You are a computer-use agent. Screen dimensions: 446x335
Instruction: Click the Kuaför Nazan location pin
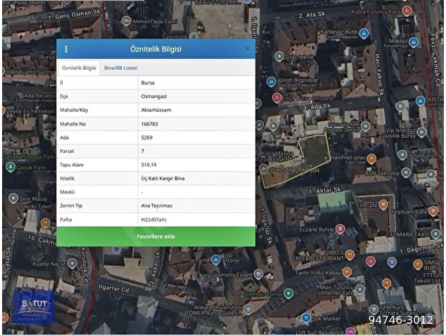click(72, 263)
